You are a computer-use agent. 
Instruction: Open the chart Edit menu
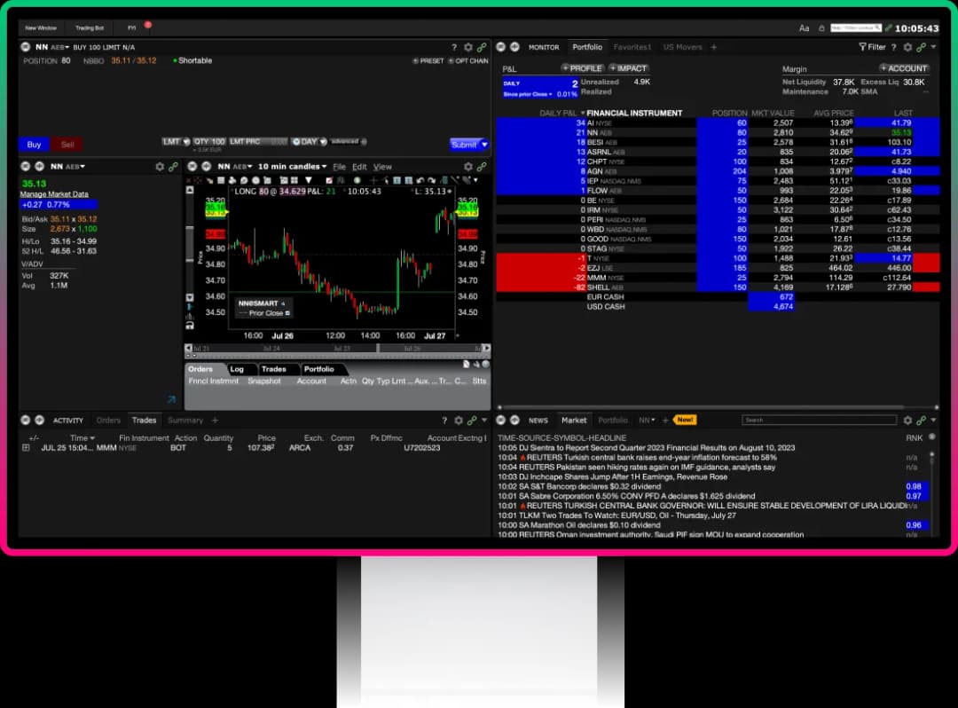point(359,167)
